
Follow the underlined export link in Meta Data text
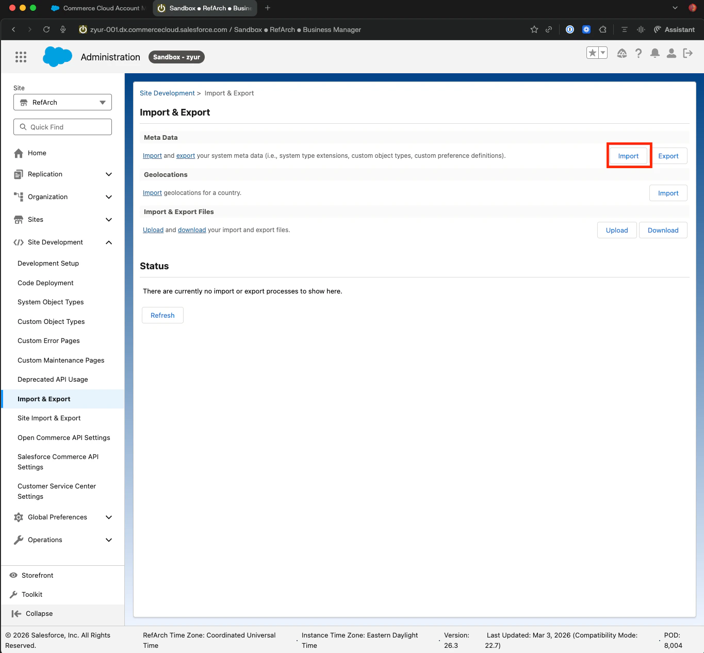click(186, 156)
